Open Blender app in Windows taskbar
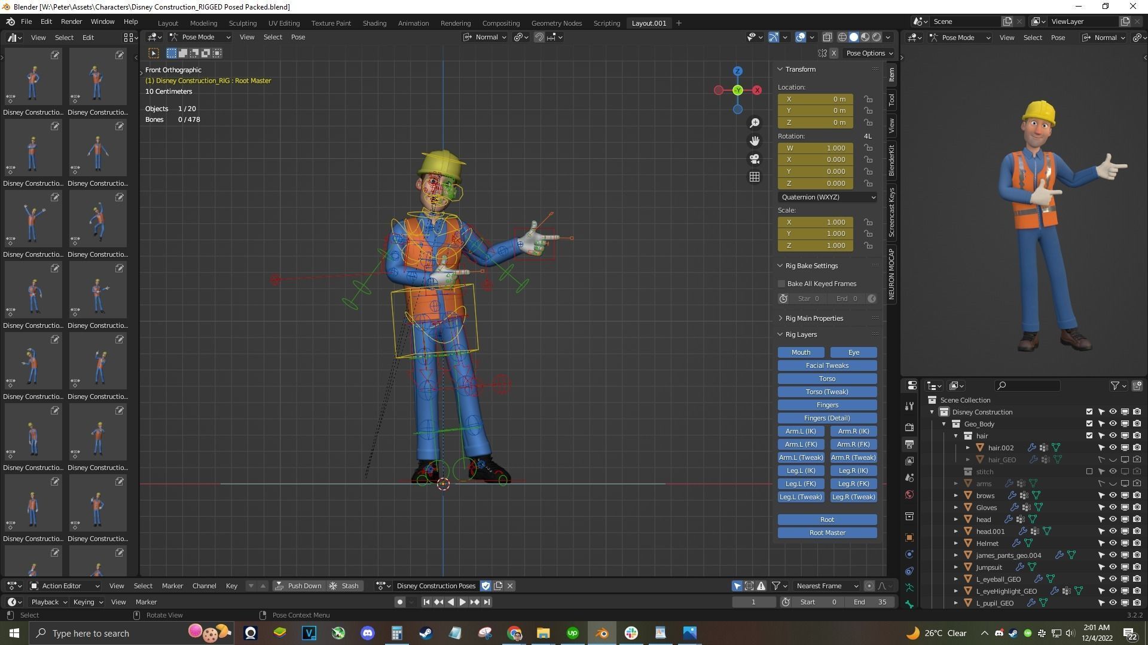1148x645 pixels. click(602, 633)
